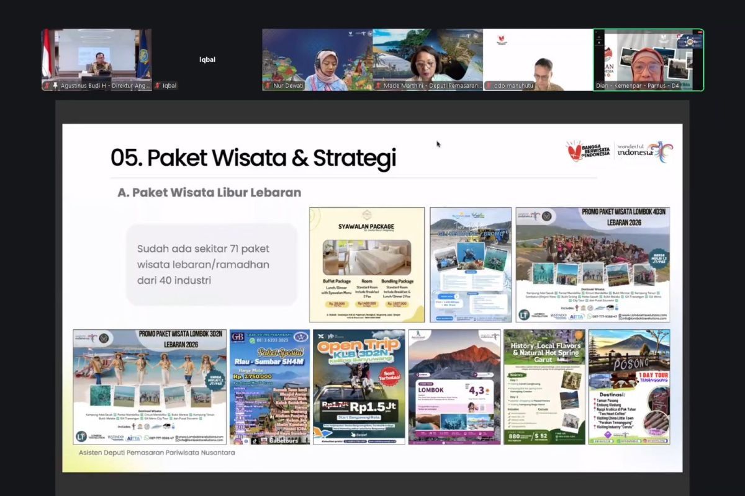
Task: Click muted microphone icon on Agustinus Budi tile
Action: 47,86
